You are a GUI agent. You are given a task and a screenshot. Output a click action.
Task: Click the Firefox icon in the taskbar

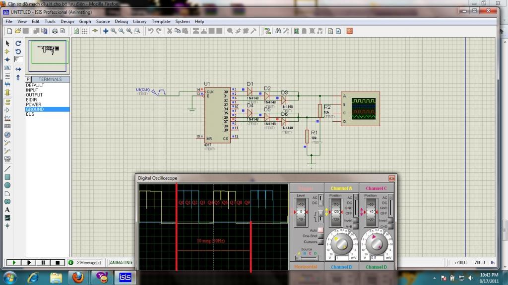(78, 277)
